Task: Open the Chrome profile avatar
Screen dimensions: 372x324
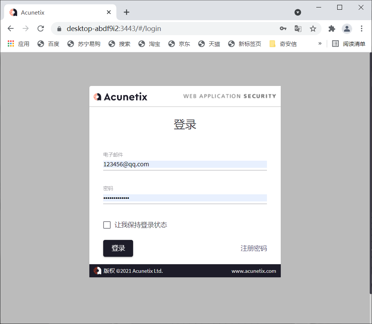Action: 347,28
